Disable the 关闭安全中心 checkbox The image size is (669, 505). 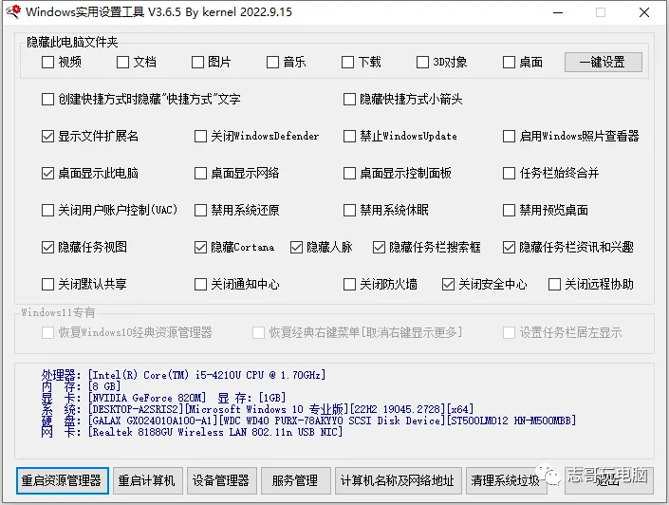(x=449, y=284)
